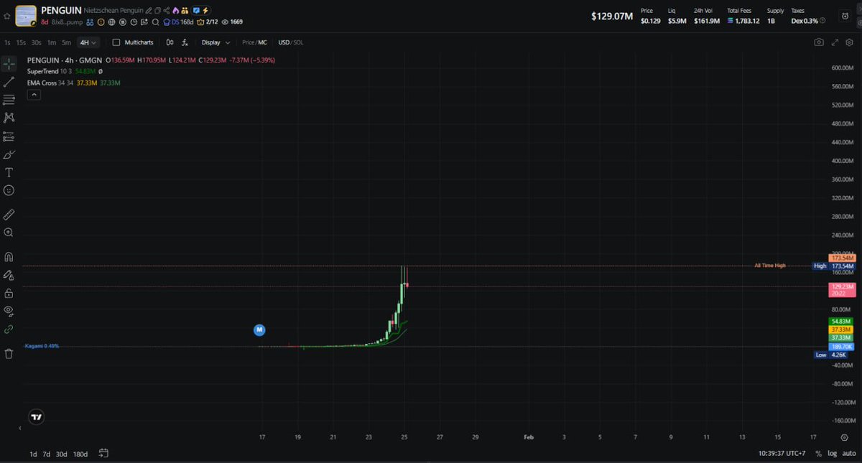The height and width of the screenshot is (463, 862).
Task: Select the 1m timeframe
Action: [x=51, y=42]
